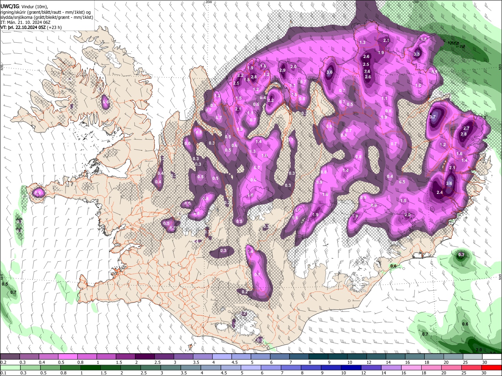This screenshot has width=502, height=376.
Task: Click the 3.3 snowfall value in the northeast
Action: click(417, 54)
